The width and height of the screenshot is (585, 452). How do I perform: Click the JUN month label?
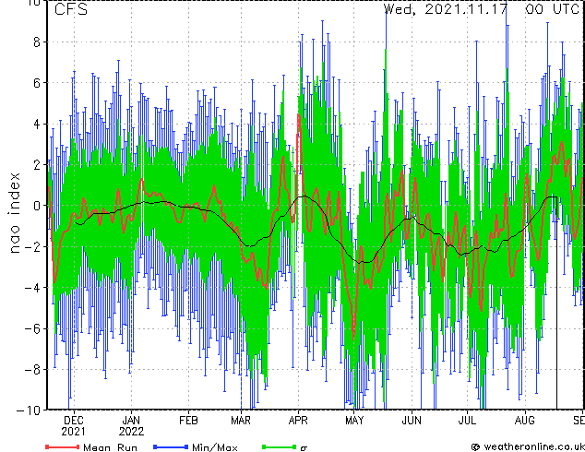[412, 421]
